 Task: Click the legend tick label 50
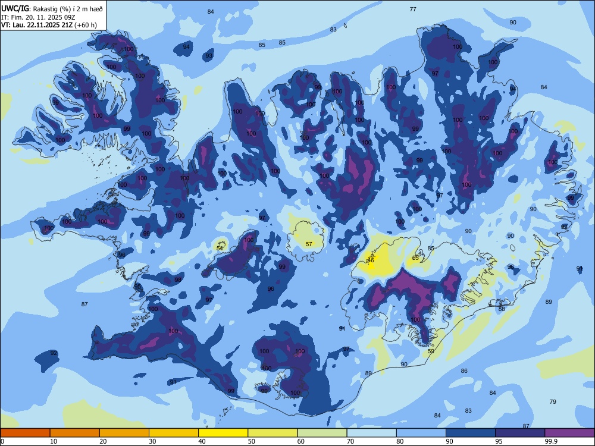(252, 441)
